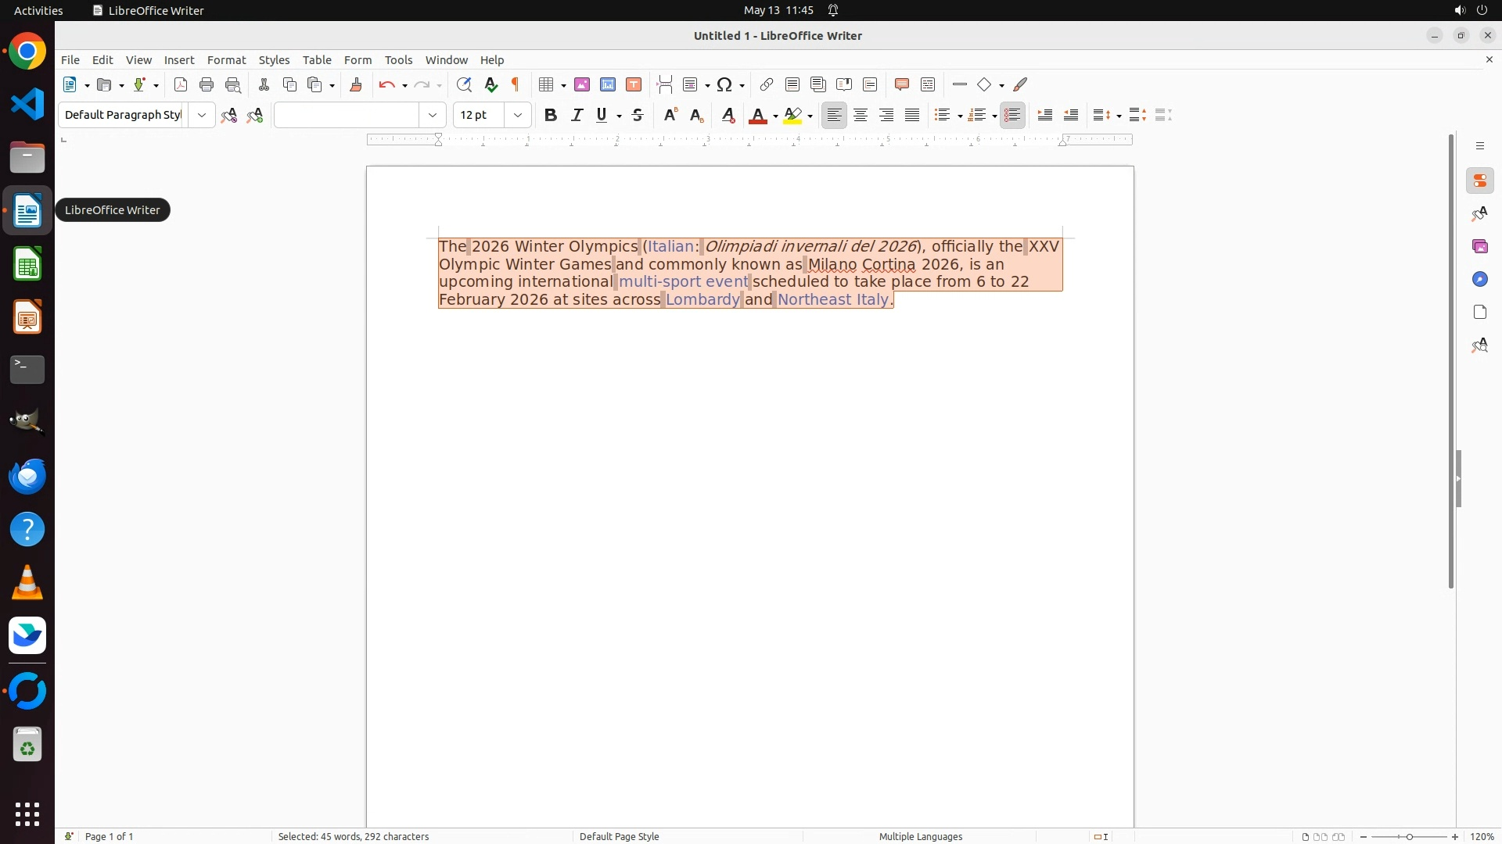Click Insert Comment icon in toolbar
The image size is (1502, 844).
tap(902, 84)
